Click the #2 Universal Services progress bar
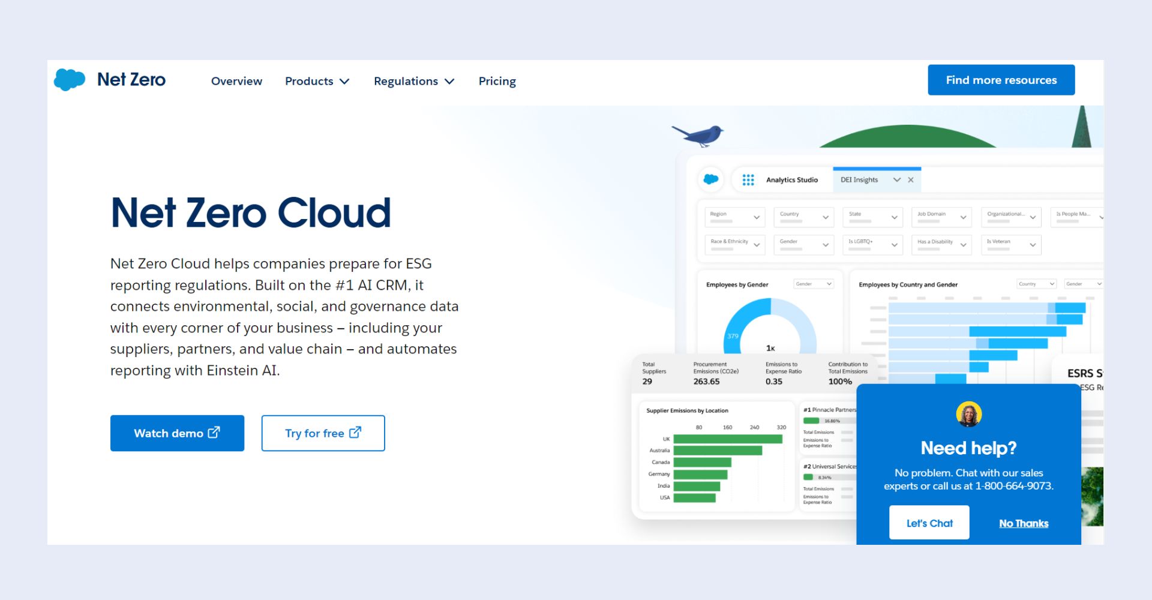Screen dimensions: 1152x600 coord(830,478)
